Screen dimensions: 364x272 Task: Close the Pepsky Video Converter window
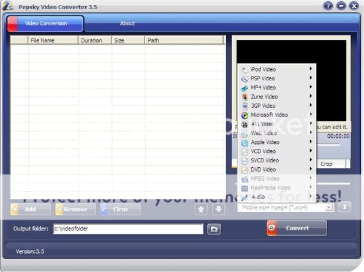[x=354, y=6]
